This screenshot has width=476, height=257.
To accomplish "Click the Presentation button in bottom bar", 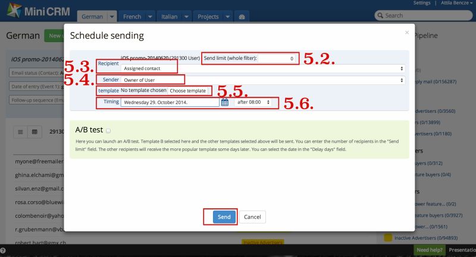I will 462,250.
